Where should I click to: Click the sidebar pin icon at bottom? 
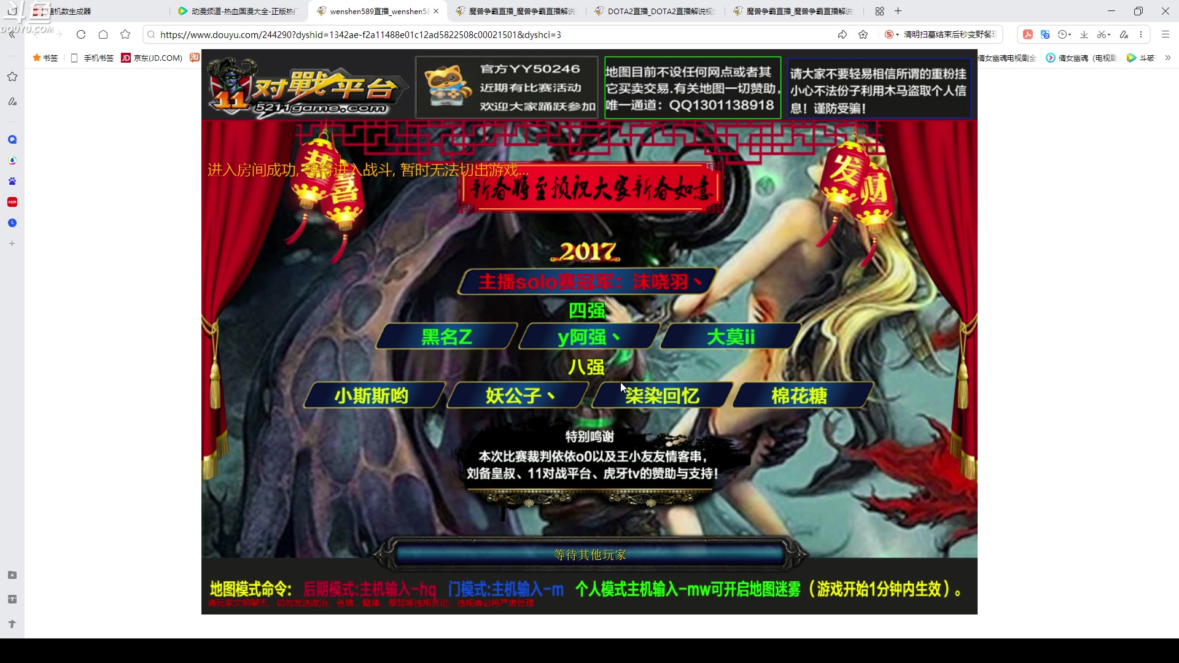pyautogui.click(x=12, y=624)
